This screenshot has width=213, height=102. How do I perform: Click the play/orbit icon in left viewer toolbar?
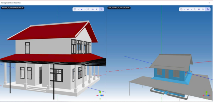[x=75, y=9]
